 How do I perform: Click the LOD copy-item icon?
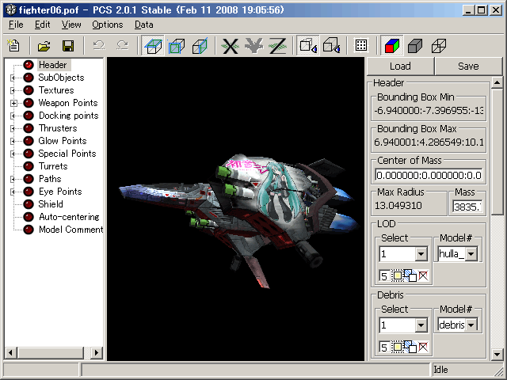(410, 276)
